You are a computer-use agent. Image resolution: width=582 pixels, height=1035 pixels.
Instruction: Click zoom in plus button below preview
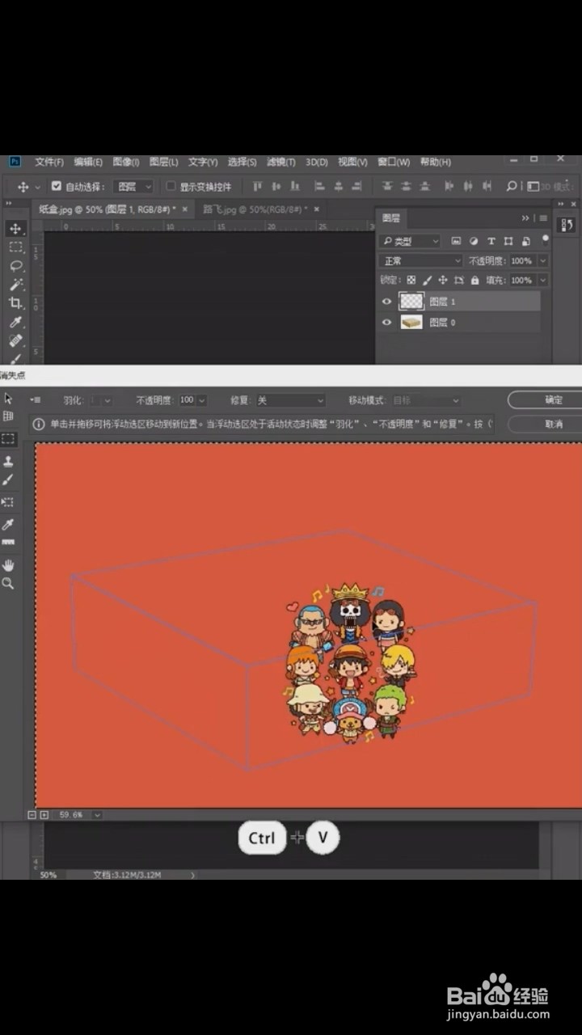tap(44, 815)
